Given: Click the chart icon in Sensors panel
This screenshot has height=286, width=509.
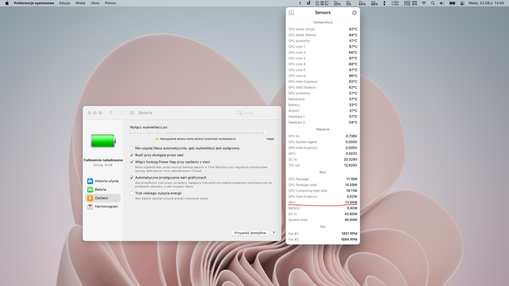Looking at the screenshot, I should coord(291,13).
